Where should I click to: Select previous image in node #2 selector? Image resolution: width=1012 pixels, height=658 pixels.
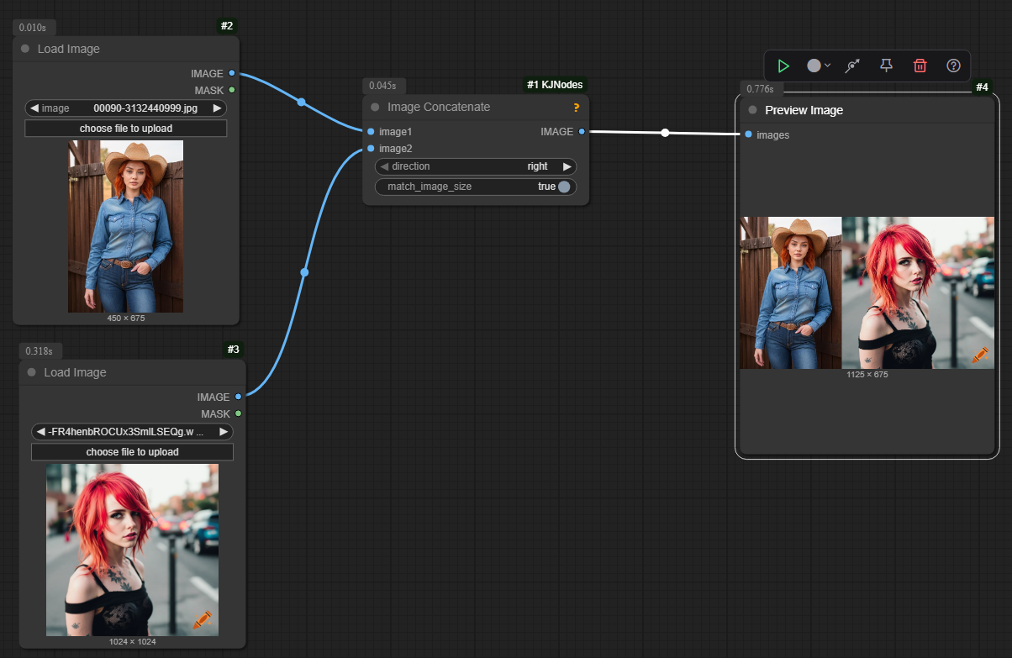tap(34, 108)
